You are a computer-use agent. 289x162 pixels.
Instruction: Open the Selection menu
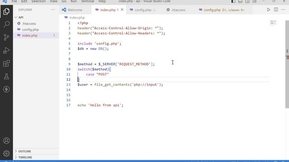[38, 1]
